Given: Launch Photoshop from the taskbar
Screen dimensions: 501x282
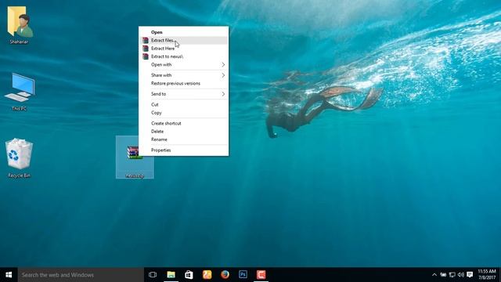Looking at the screenshot, I should [243, 275].
